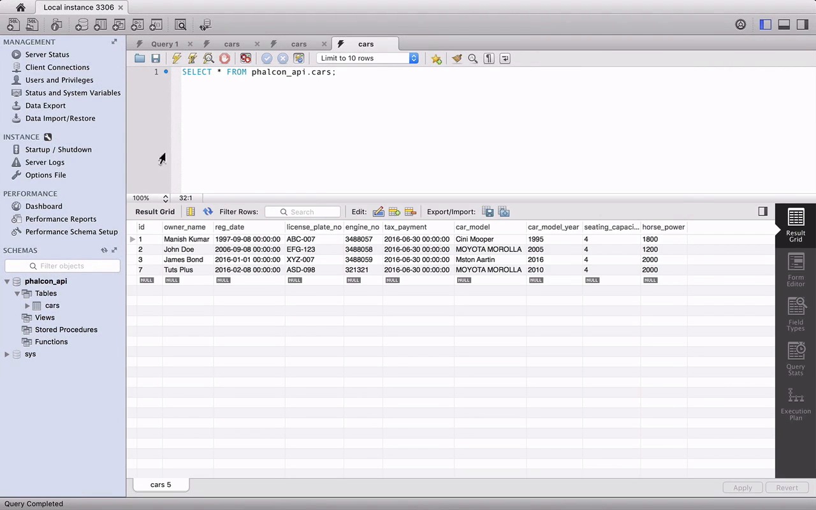Open a script file in the query editor
This screenshot has width=816, height=510.
point(140,58)
